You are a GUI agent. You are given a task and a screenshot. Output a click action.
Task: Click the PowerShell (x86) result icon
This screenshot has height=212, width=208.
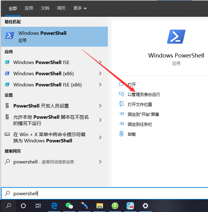(x=7, y=73)
